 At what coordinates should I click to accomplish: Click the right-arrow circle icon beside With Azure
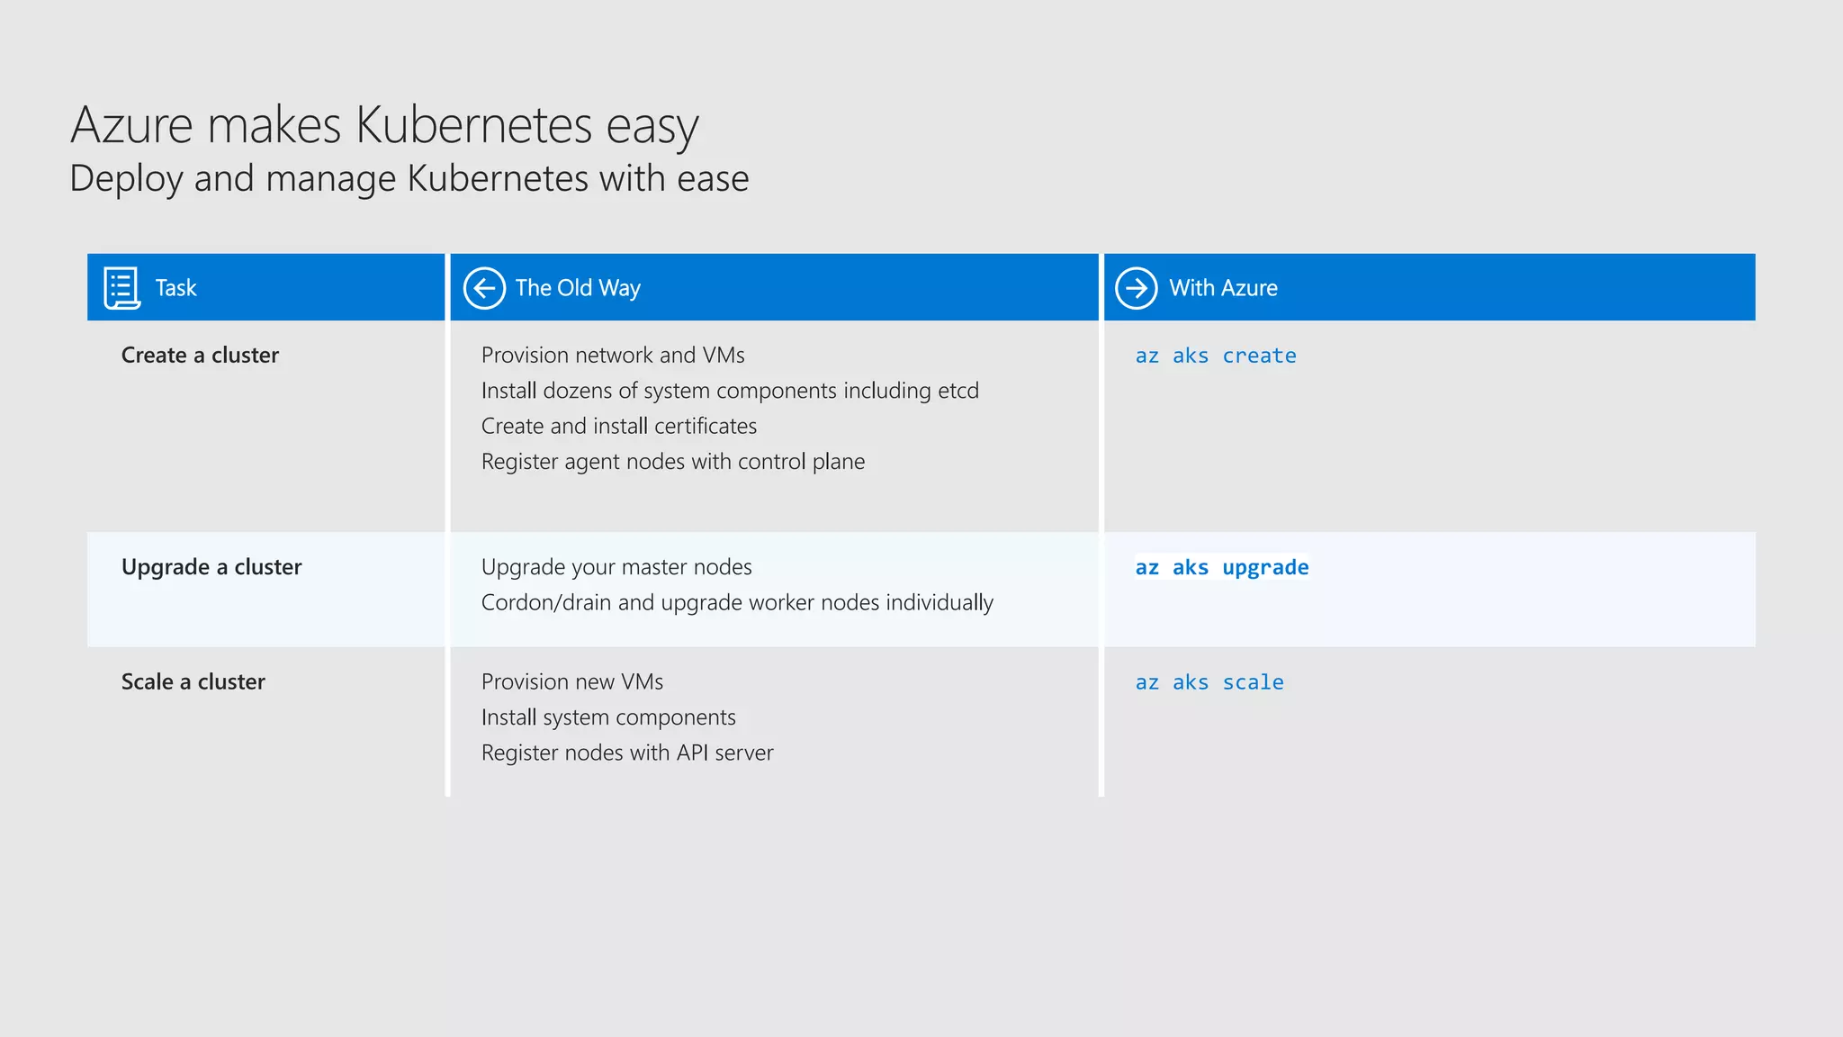(1137, 288)
